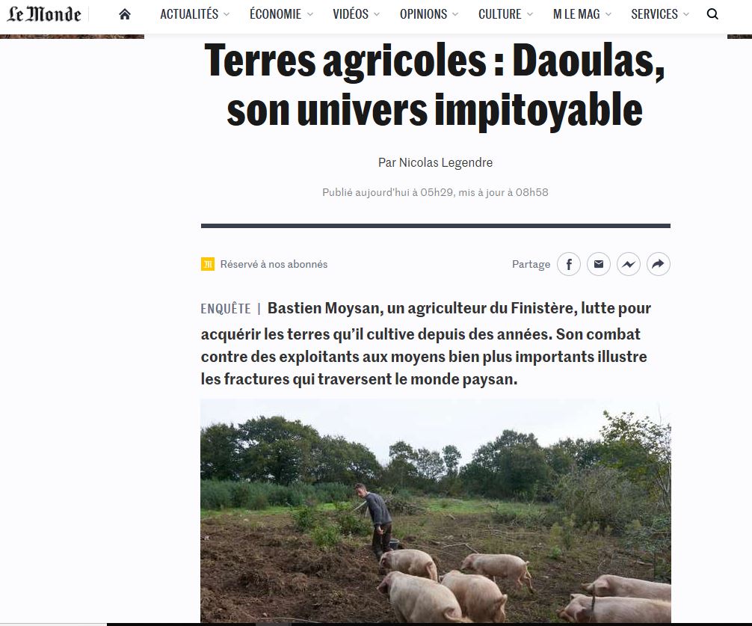752x626 pixels.
Task: Click the home house icon
Action: [125, 14]
